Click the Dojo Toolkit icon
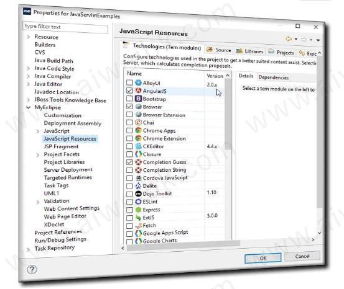 138,193
